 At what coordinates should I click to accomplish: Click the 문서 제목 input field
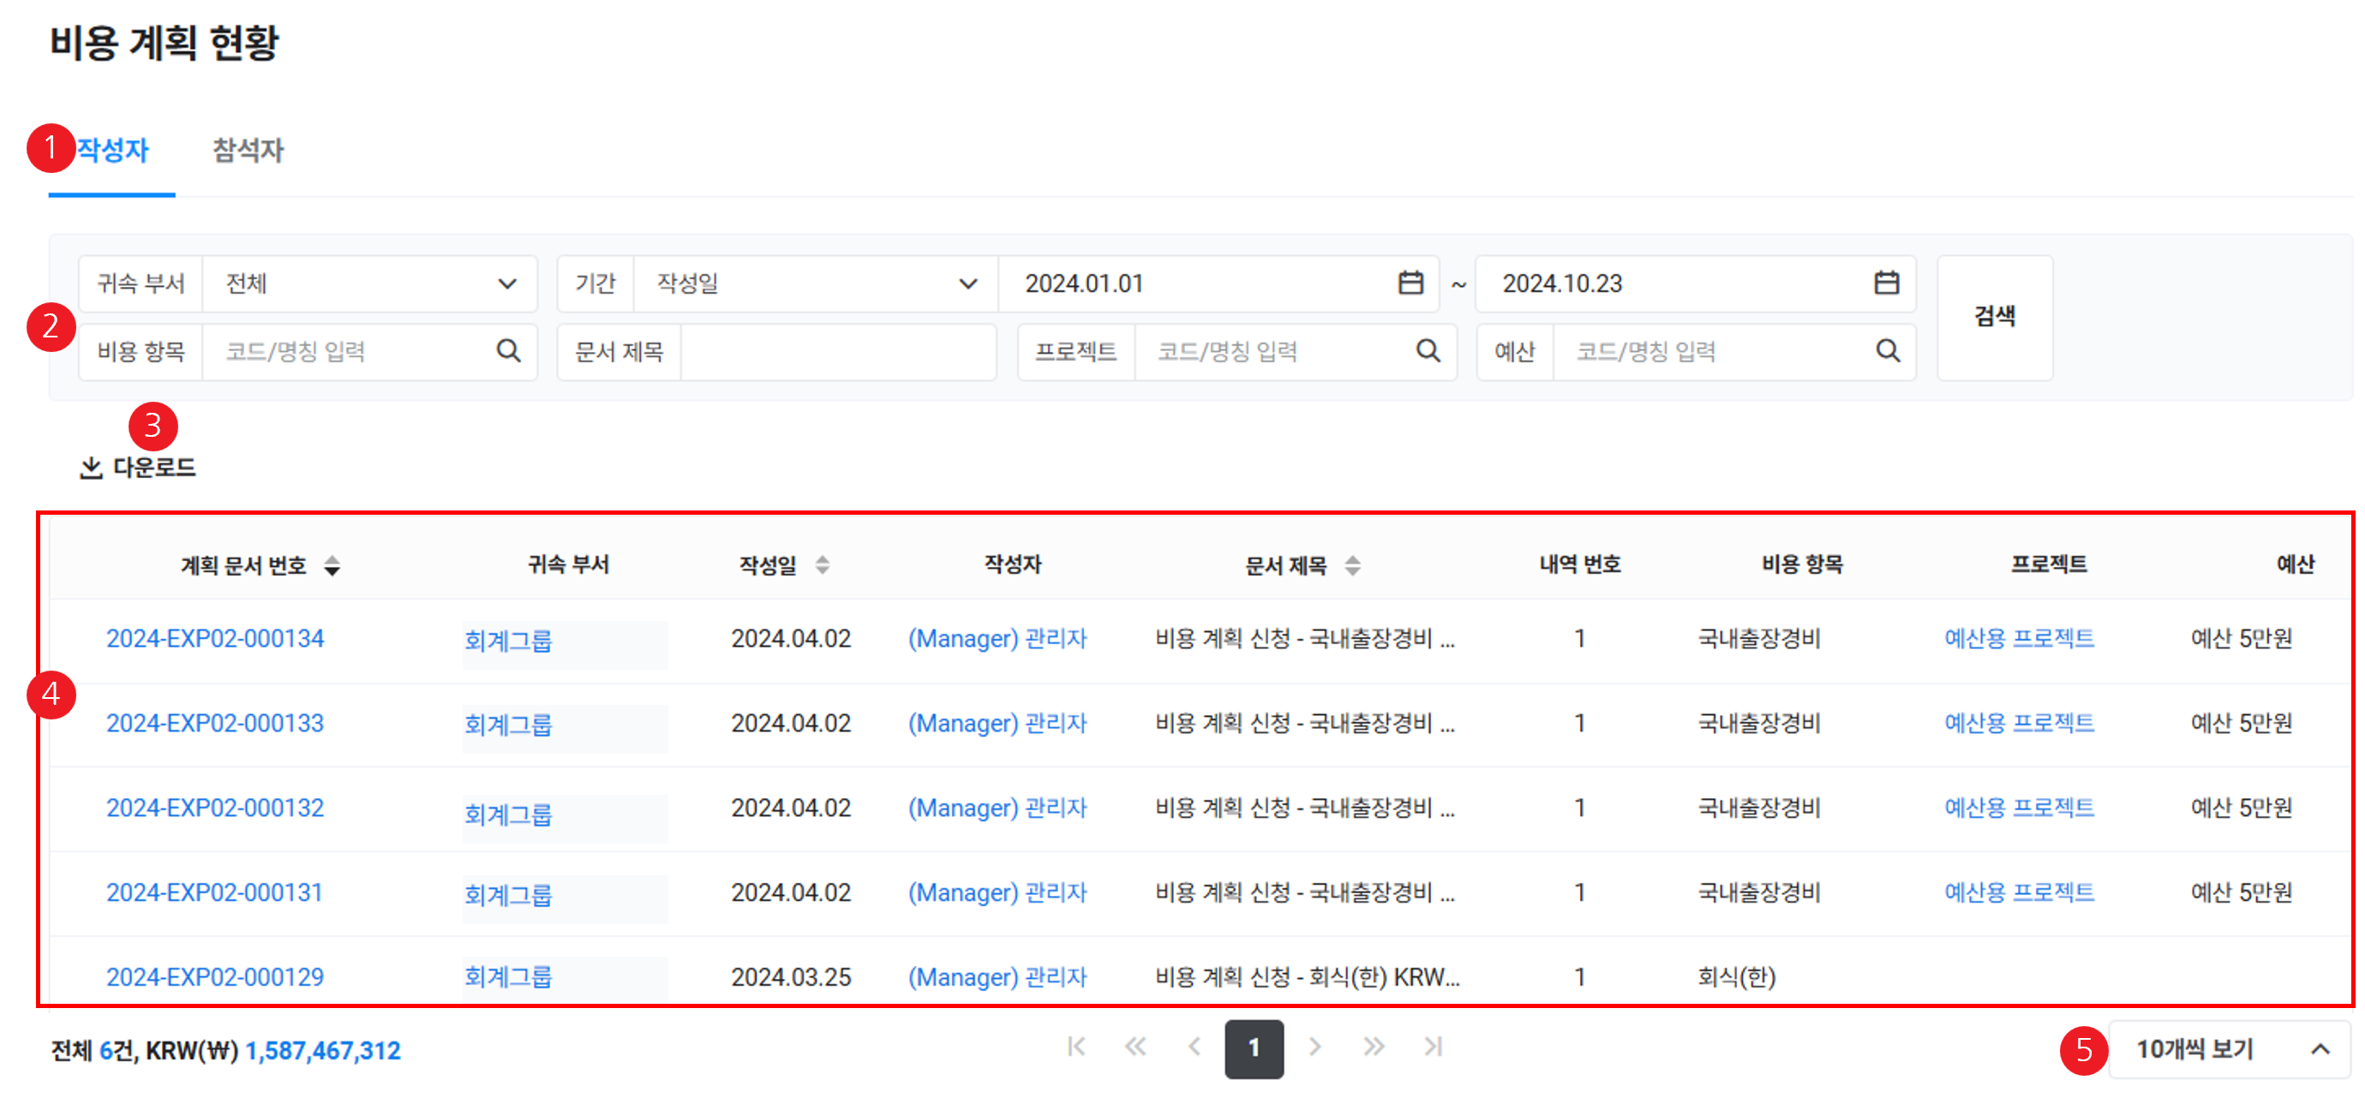(x=837, y=351)
